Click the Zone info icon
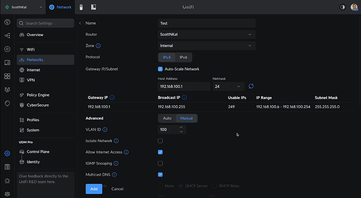Viewport: 361px width, 198px height. 98,46
